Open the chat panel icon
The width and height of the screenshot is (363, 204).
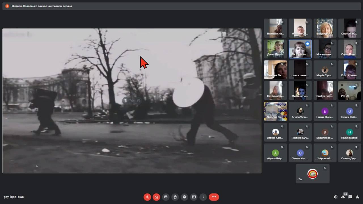click(x=350, y=197)
